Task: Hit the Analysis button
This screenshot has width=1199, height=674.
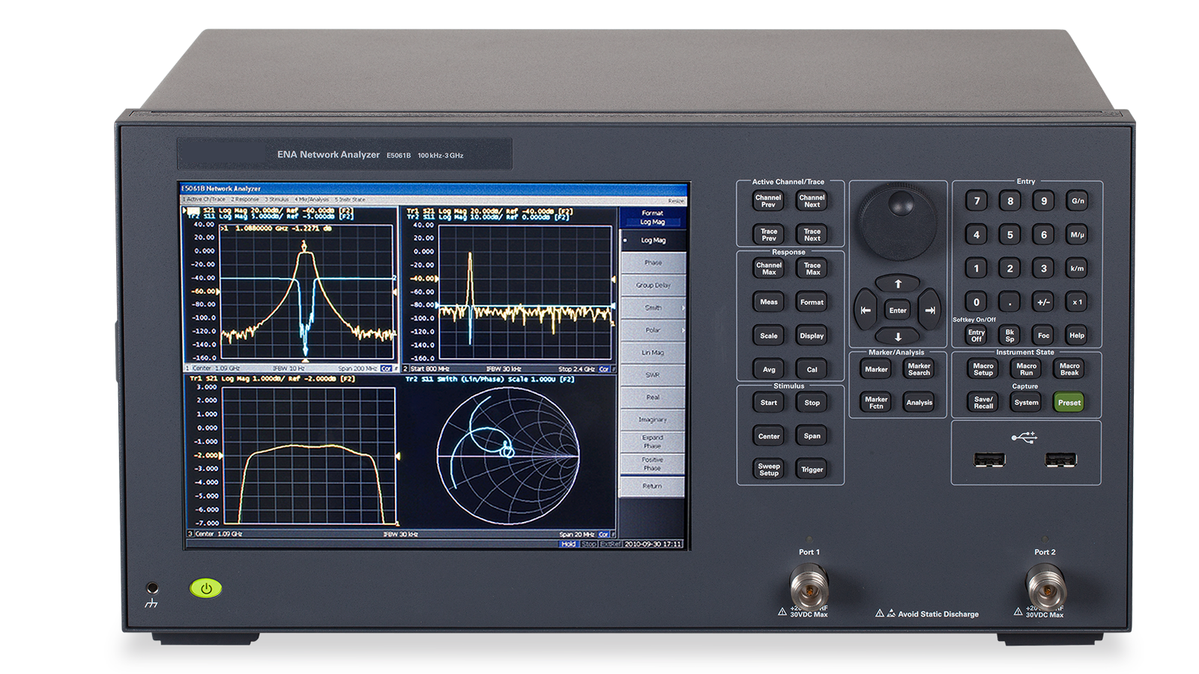Action: [919, 403]
